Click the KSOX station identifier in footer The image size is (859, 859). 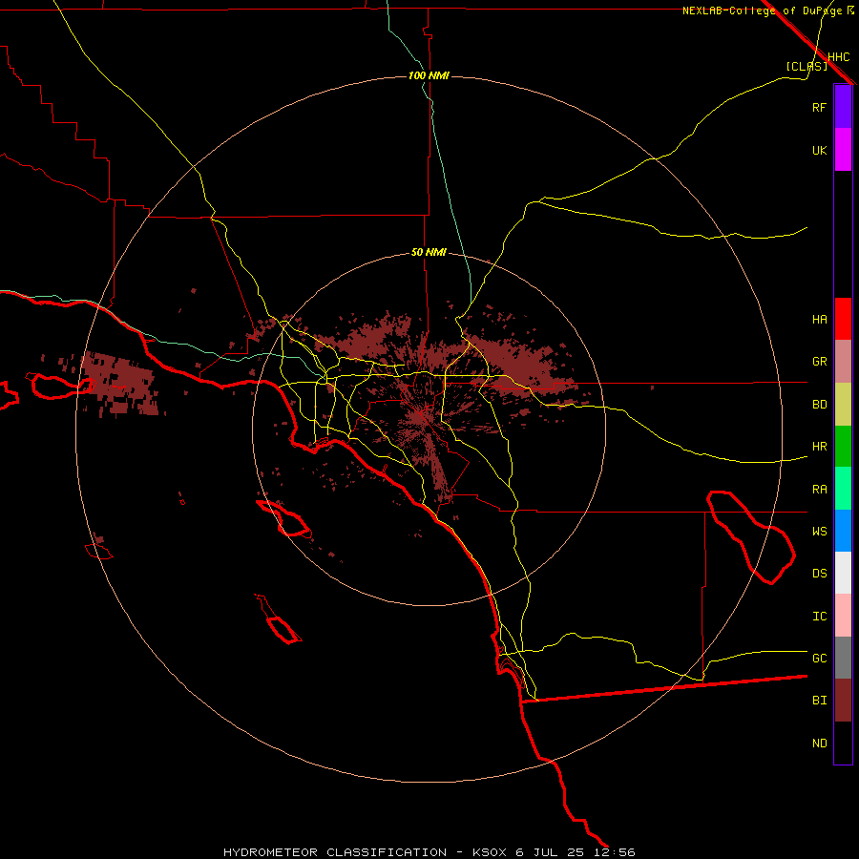click(x=490, y=852)
